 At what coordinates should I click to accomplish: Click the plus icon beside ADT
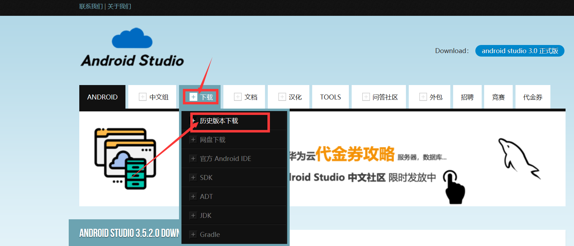[193, 197]
